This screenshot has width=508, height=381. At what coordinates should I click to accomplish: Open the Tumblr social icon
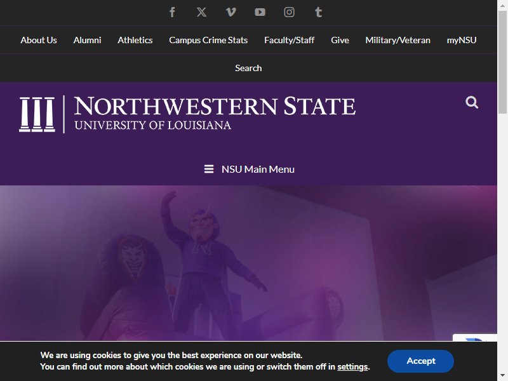coord(319,12)
